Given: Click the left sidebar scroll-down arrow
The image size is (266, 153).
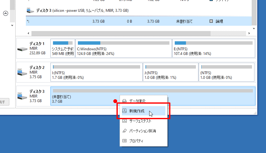Looking at the screenshot, I should (x=12, y=25).
